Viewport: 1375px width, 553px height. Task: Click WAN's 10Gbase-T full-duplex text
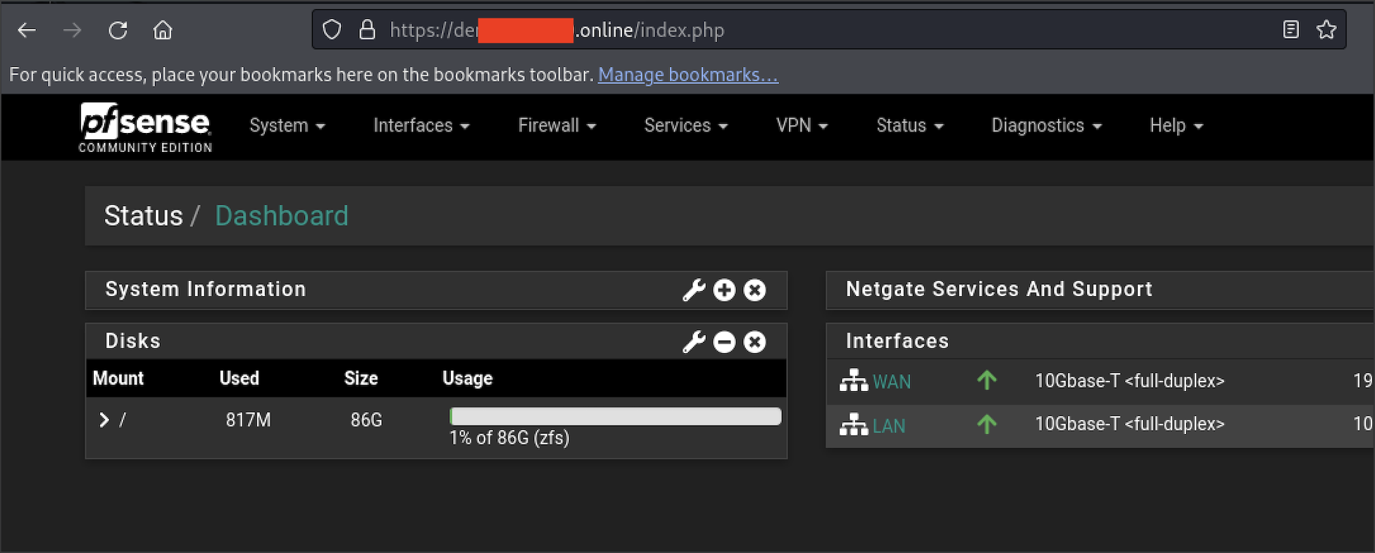(1130, 381)
